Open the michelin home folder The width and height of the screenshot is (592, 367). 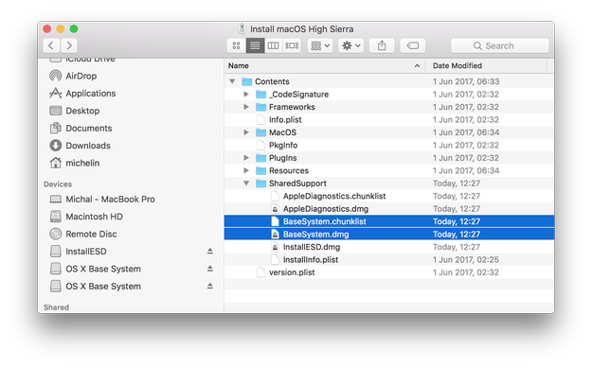pos(82,163)
